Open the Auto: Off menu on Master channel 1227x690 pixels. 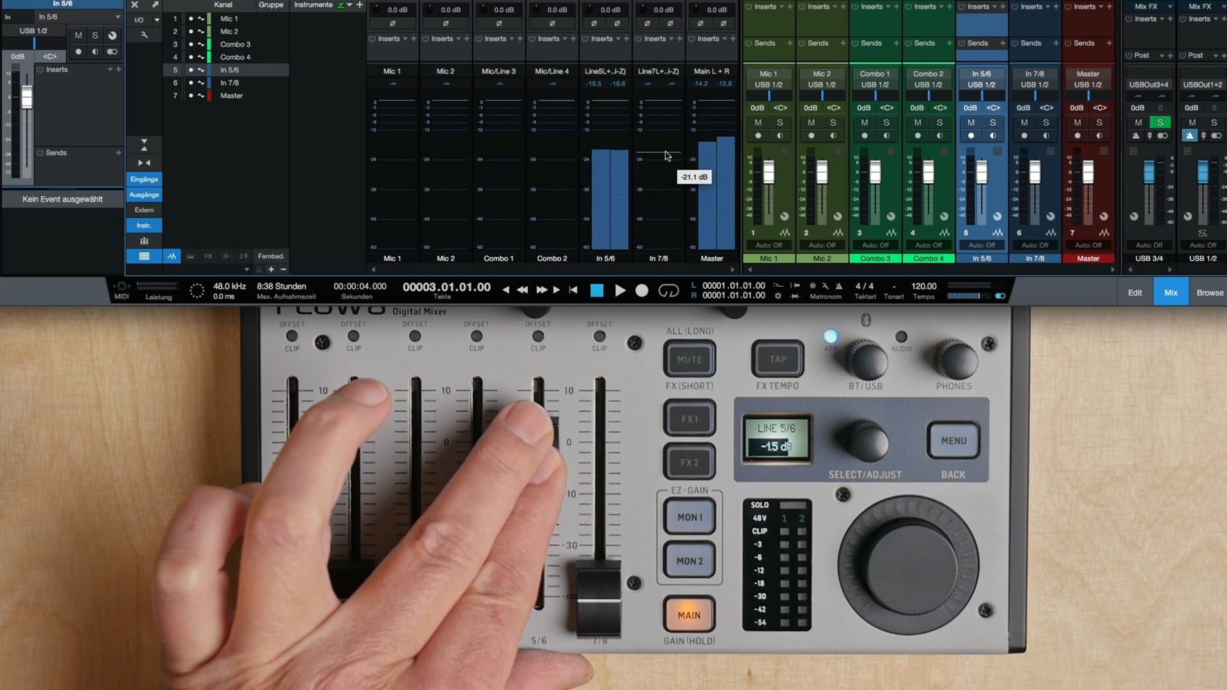1088,245
